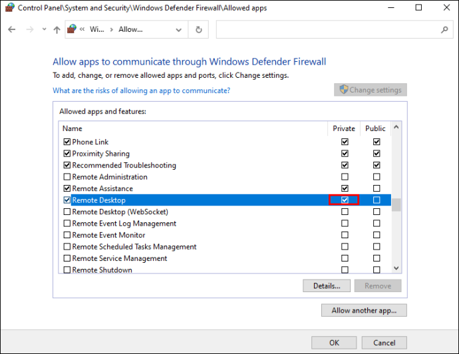Enable Remote Scheduled Tasks Management checkbox
459x354 pixels.
(67, 247)
